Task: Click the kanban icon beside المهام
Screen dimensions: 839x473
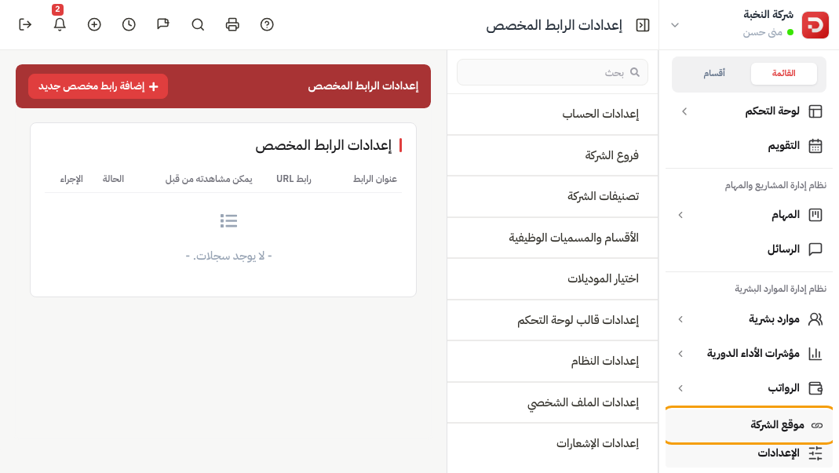Action: click(x=815, y=215)
